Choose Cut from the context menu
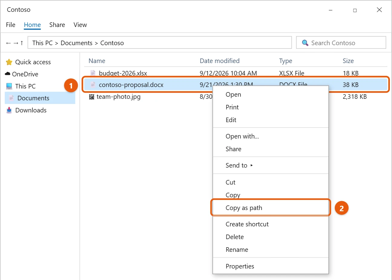392x280 pixels. (271, 182)
